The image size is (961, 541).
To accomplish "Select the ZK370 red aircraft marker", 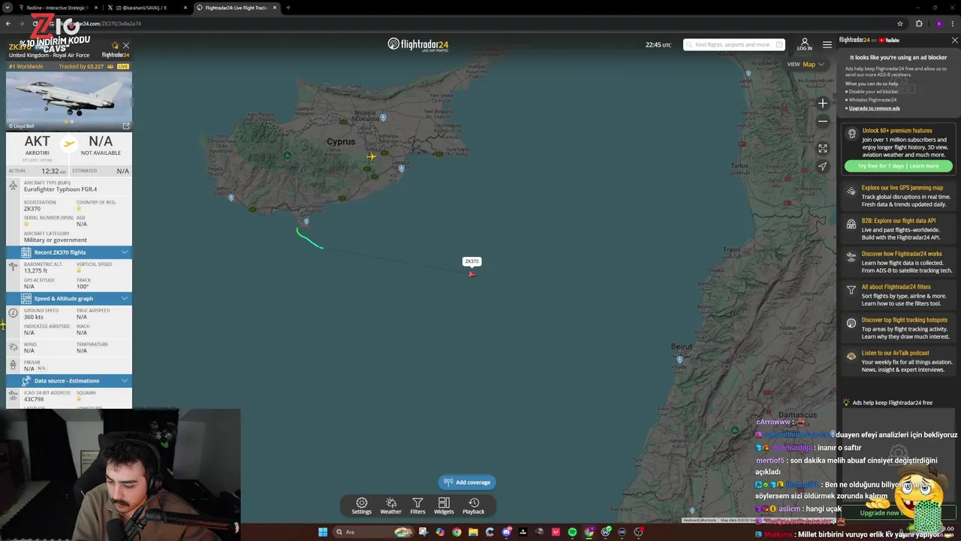I will pyautogui.click(x=471, y=274).
